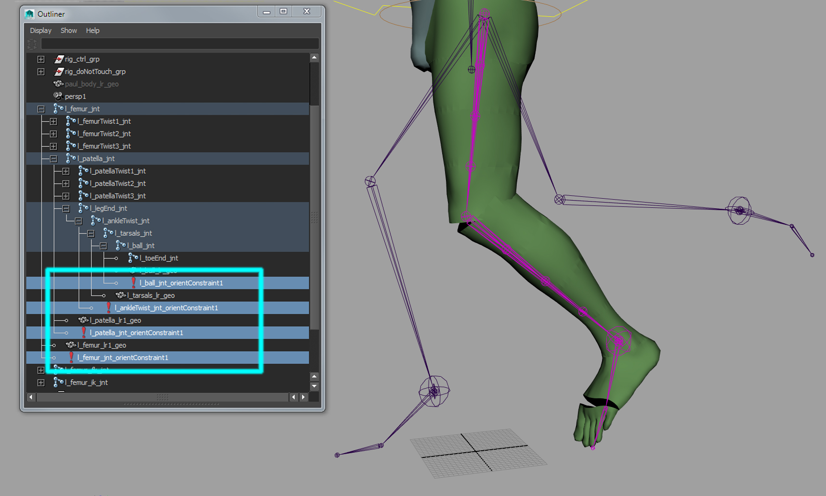The width and height of the screenshot is (826, 496).
Task: Click the l_tarsals_jnt joint icon
Action: tap(108, 233)
